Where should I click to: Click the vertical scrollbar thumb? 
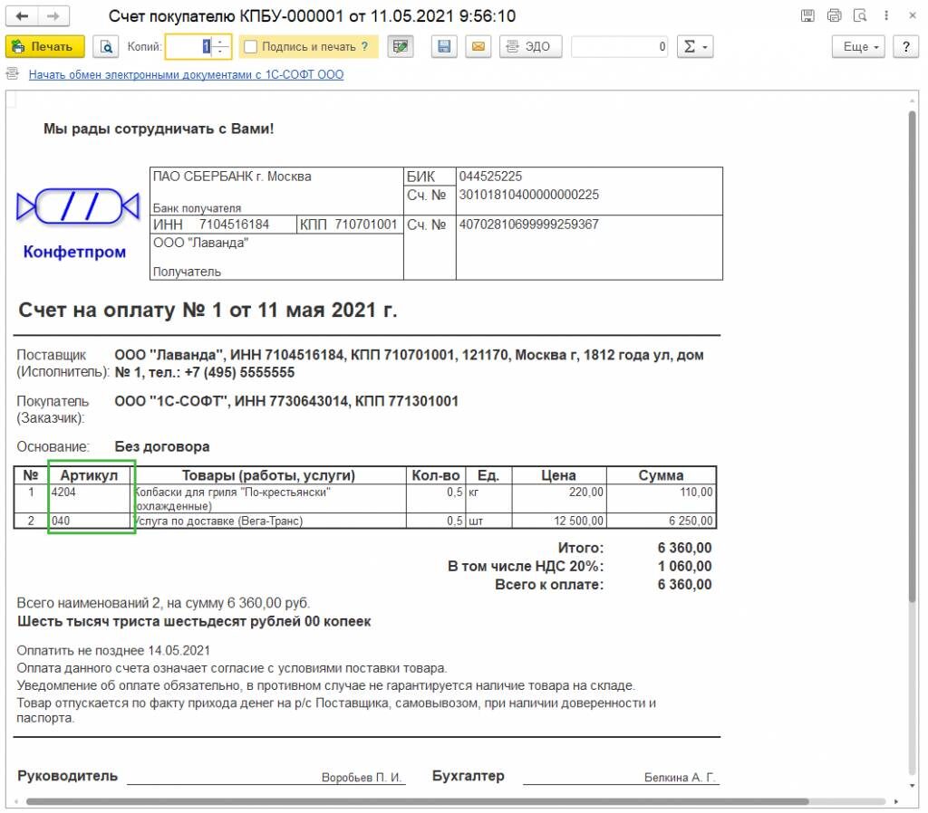(912, 357)
